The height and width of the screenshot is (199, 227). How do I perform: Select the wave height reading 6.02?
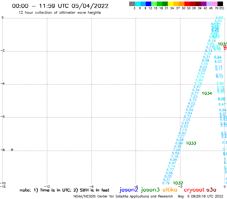point(192,103)
